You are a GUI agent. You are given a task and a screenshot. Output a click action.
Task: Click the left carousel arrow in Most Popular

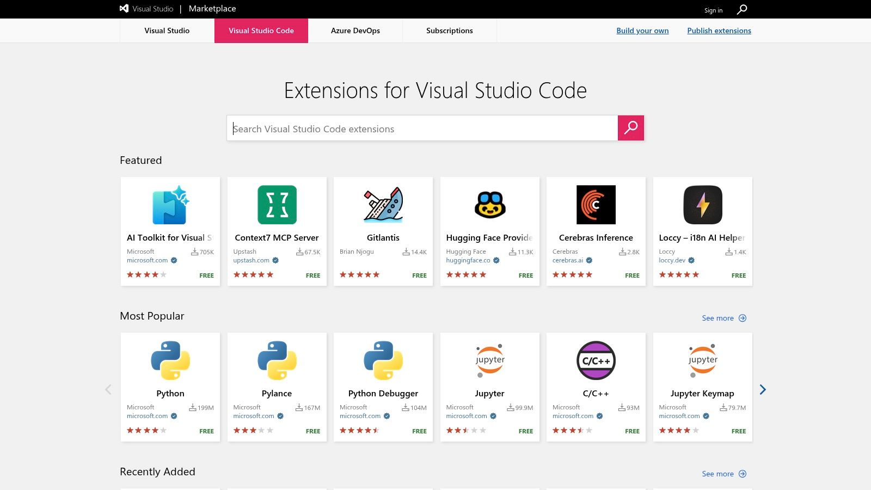pos(108,389)
